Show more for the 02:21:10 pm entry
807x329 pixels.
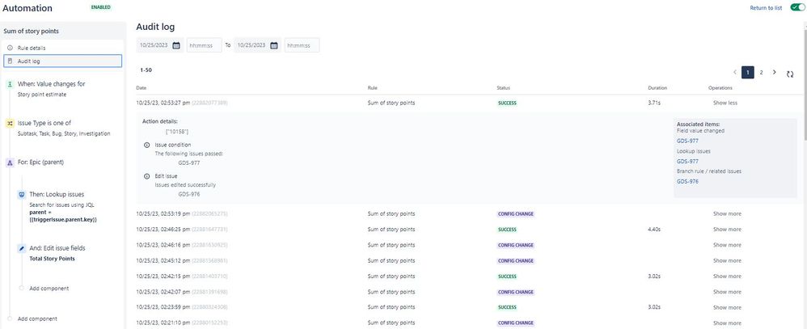[x=727, y=323]
